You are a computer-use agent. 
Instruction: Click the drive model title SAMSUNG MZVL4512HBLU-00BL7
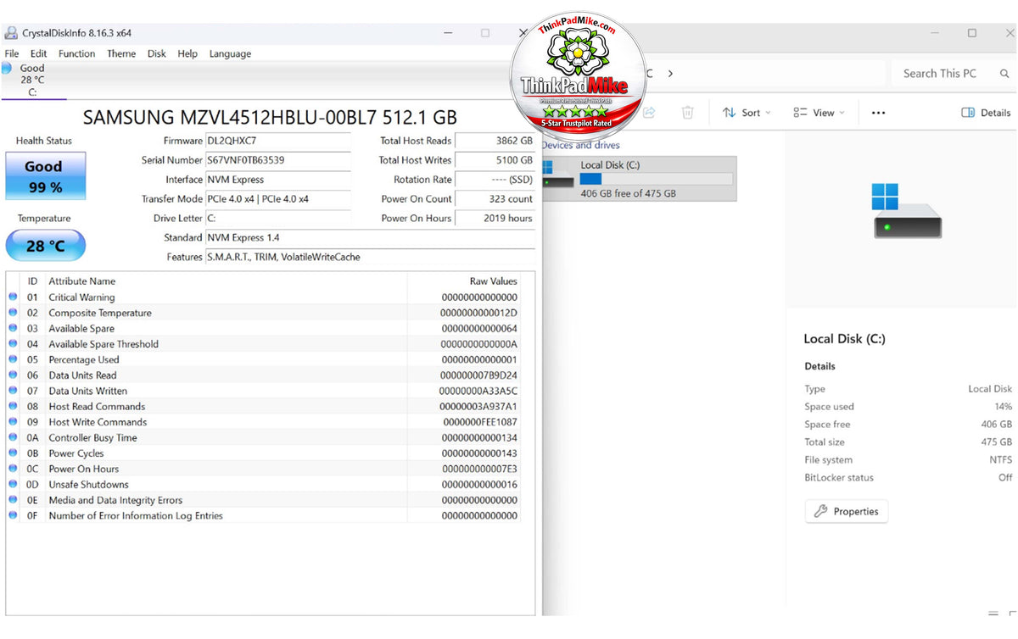point(270,117)
